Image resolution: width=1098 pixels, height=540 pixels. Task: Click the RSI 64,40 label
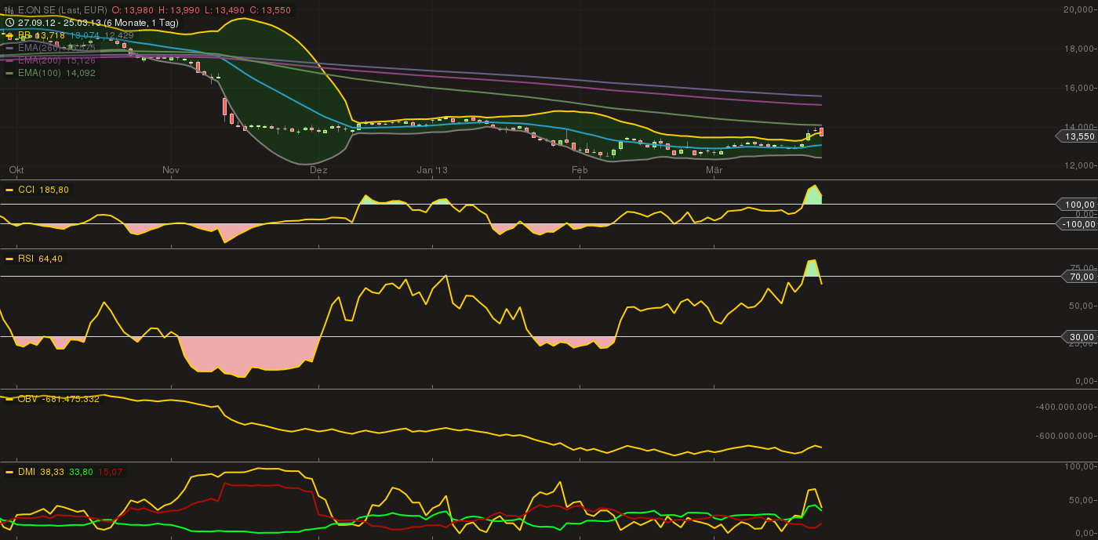coord(40,258)
